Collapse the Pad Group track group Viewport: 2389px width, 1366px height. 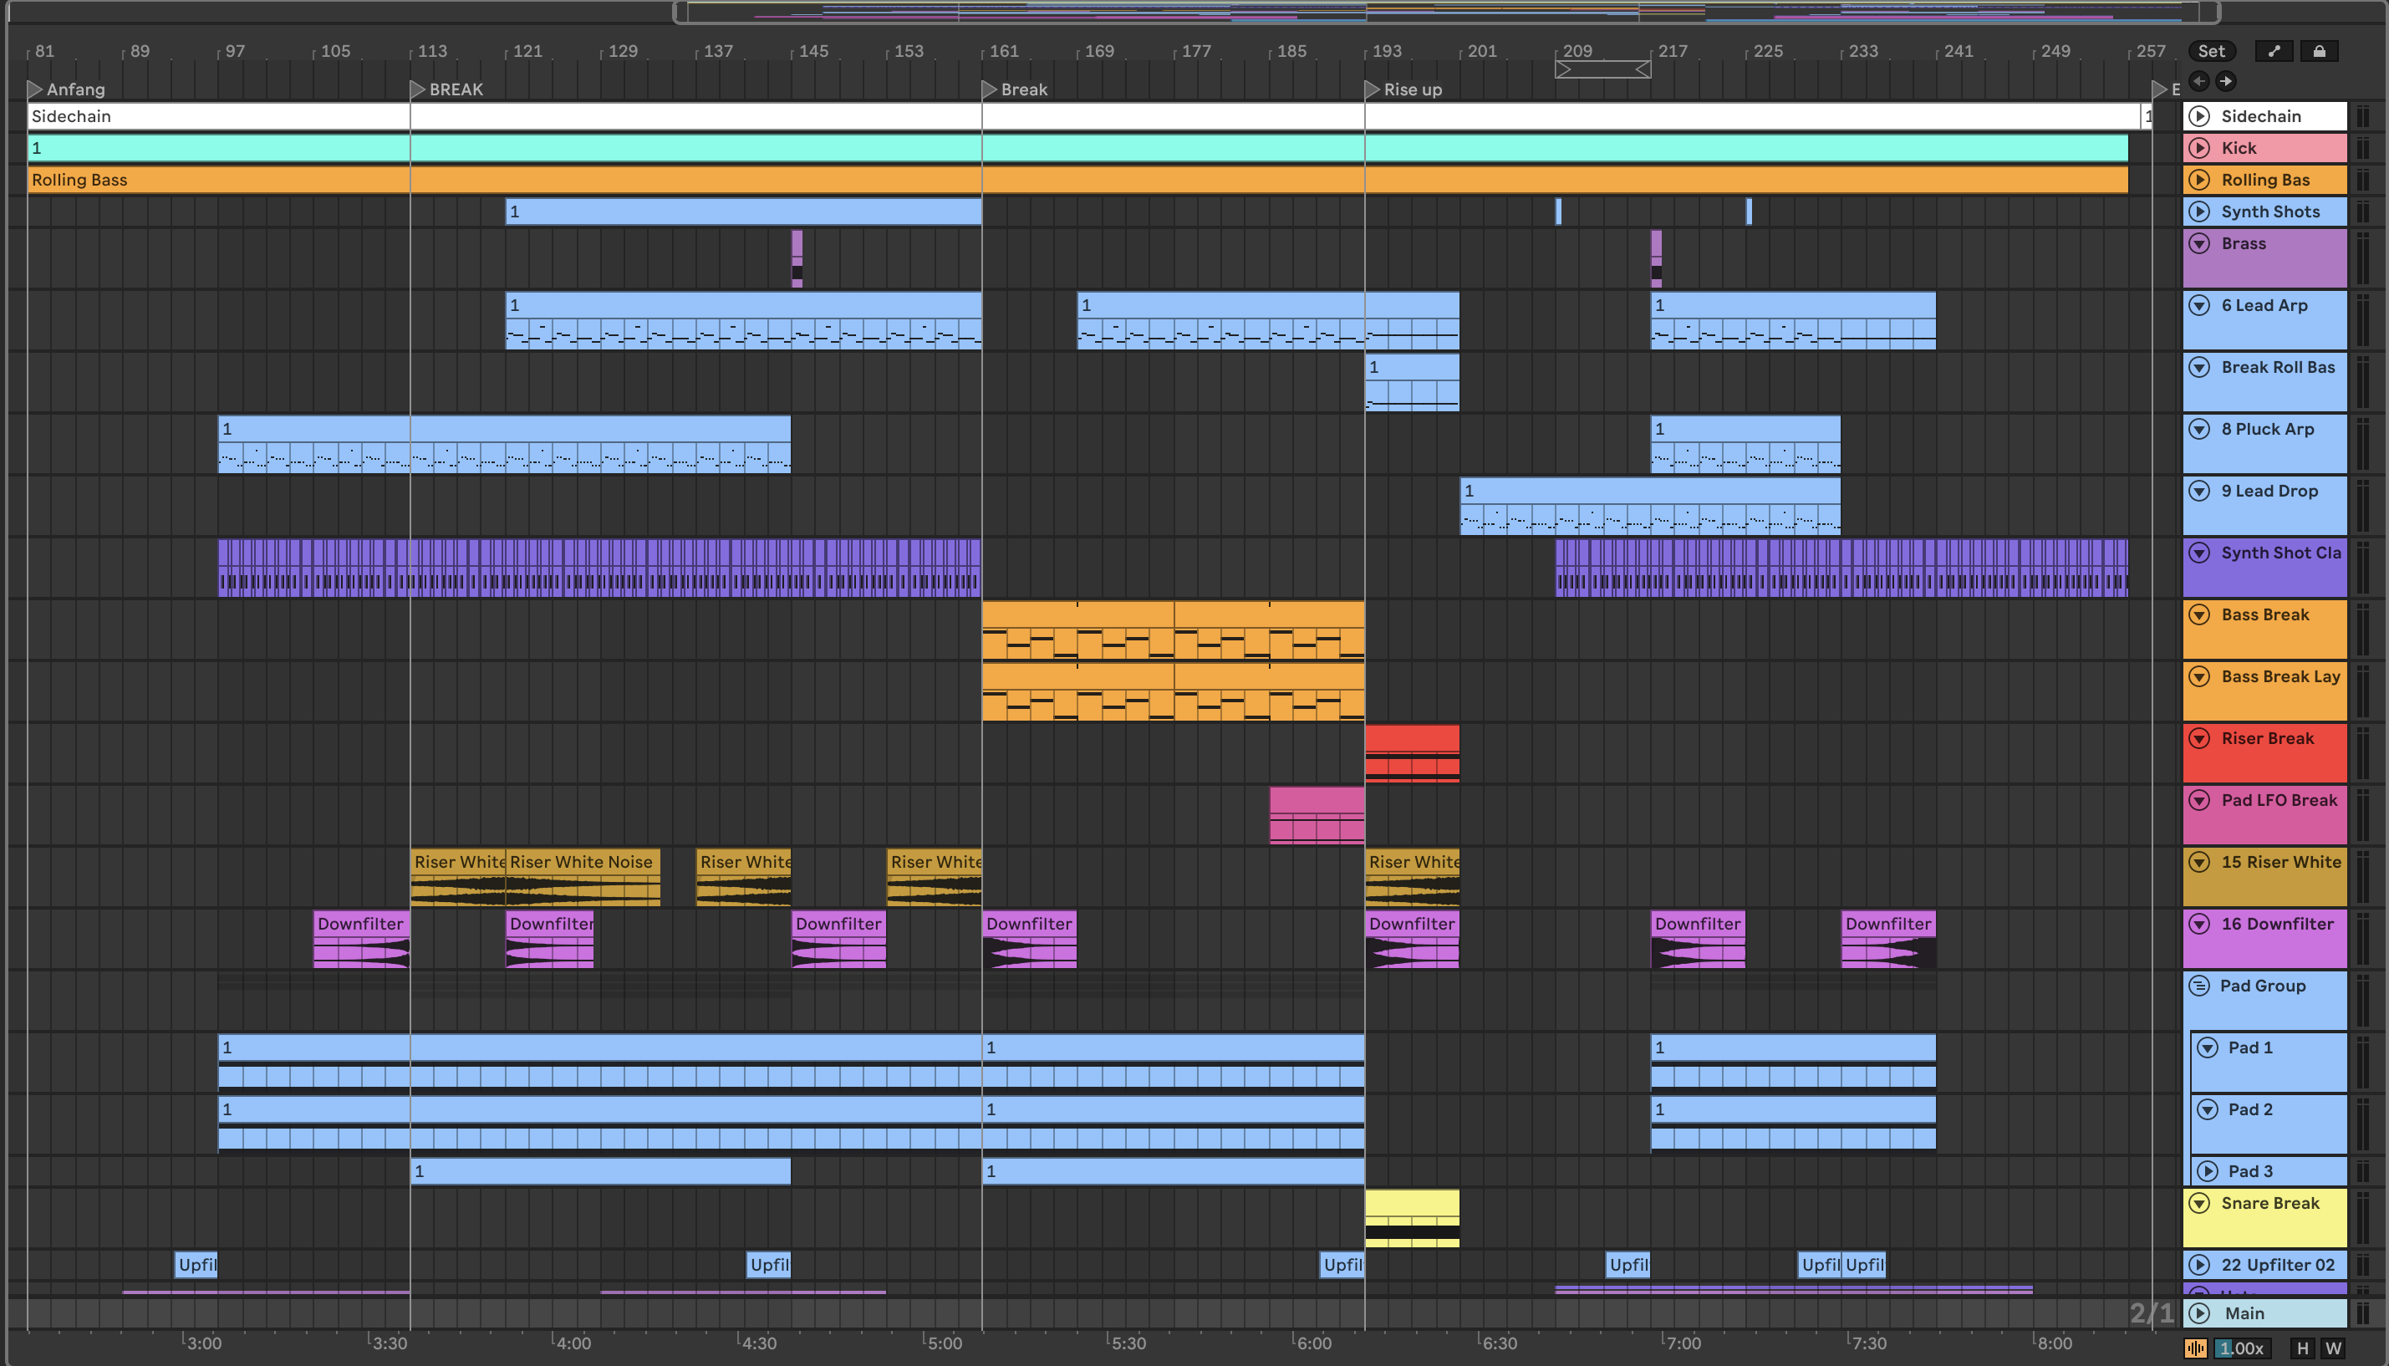coord(2199,986)
